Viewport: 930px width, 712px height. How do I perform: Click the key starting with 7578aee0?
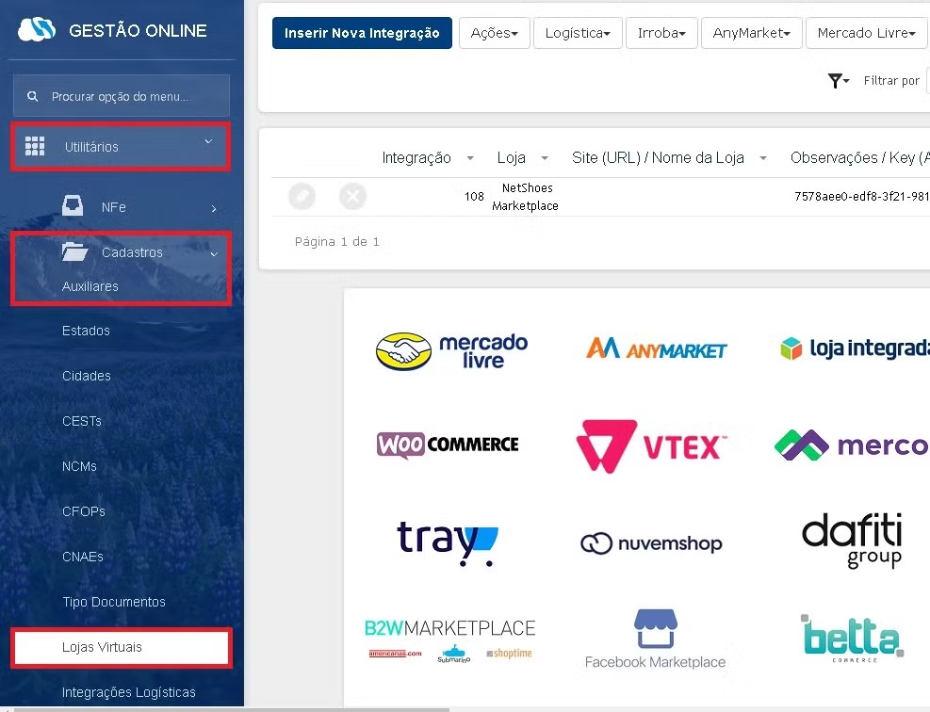tap(862, 196)
